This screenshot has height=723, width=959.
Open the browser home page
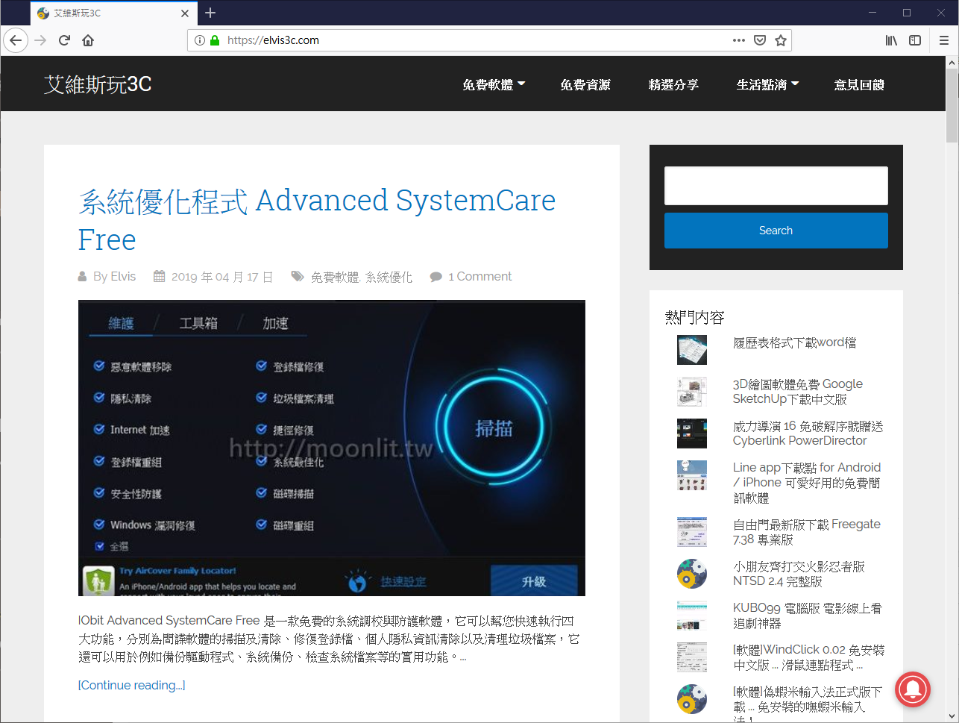[88, 40]
